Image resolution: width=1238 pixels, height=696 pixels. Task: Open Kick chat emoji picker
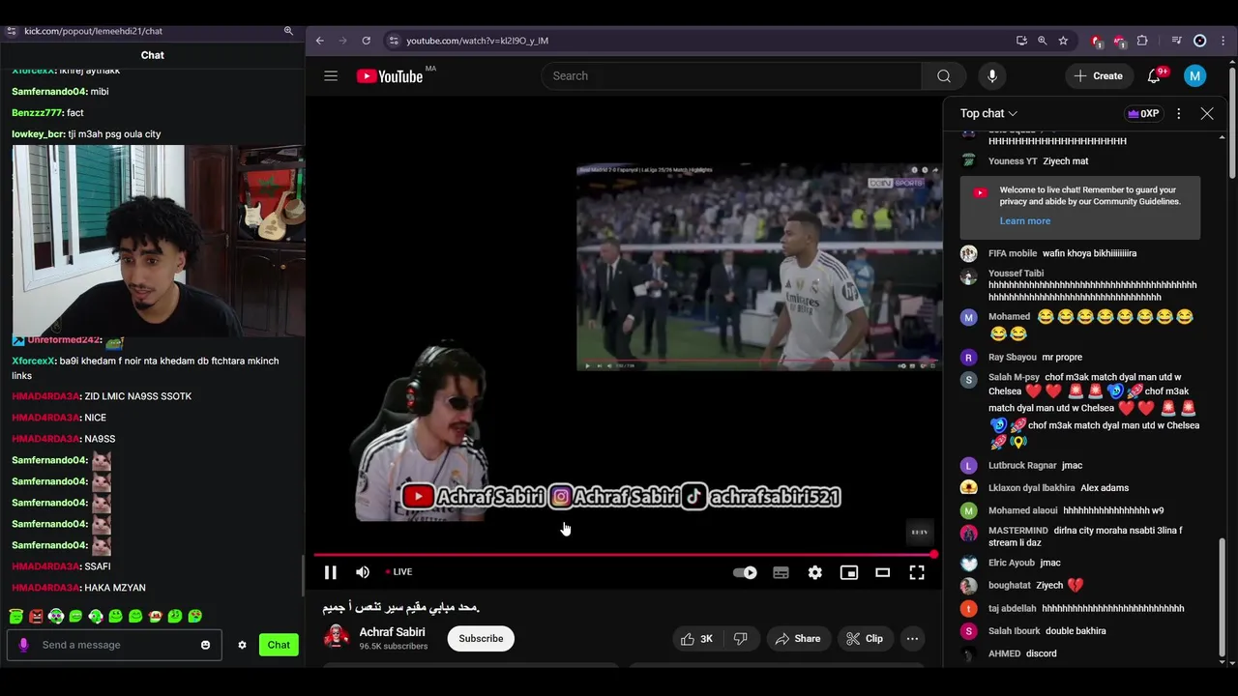point(205,645)
